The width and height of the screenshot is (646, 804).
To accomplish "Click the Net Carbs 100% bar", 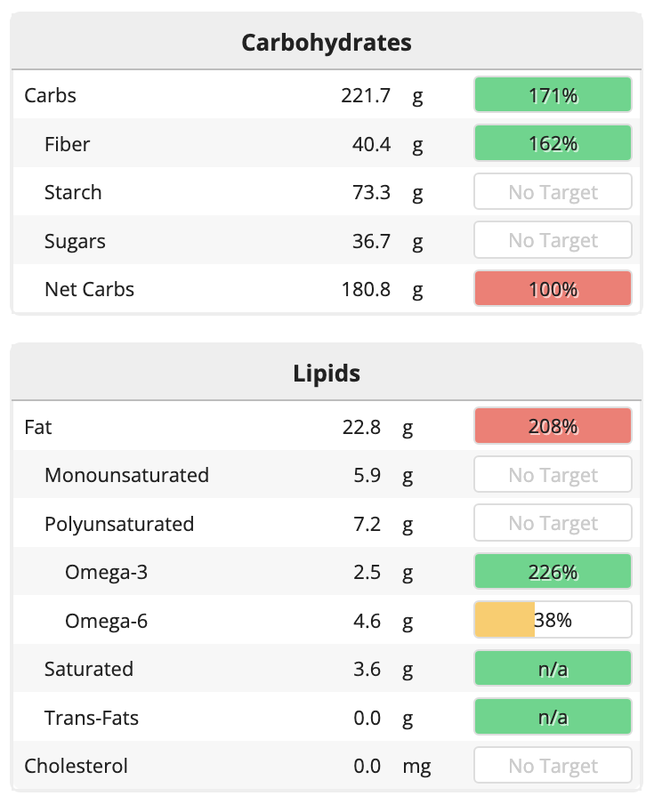I will [553, 289].
